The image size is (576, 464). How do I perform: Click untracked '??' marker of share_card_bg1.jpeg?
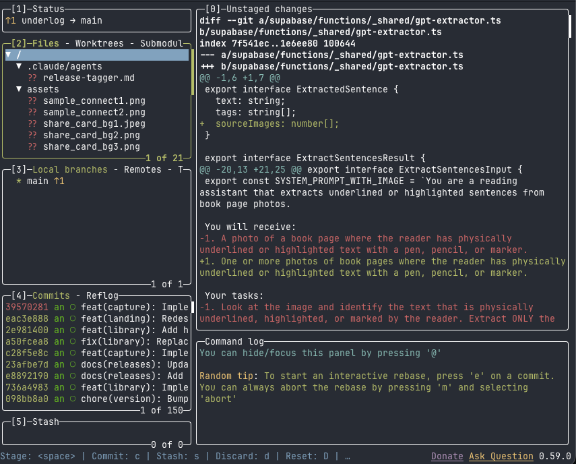32,123
